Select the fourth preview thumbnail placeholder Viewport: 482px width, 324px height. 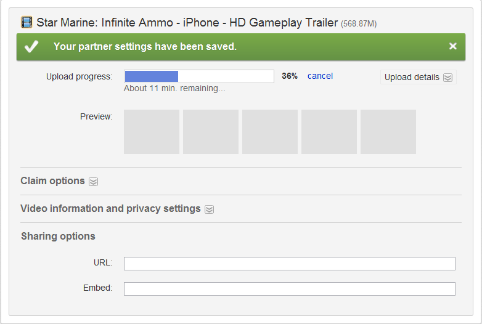tap(329, 132)
